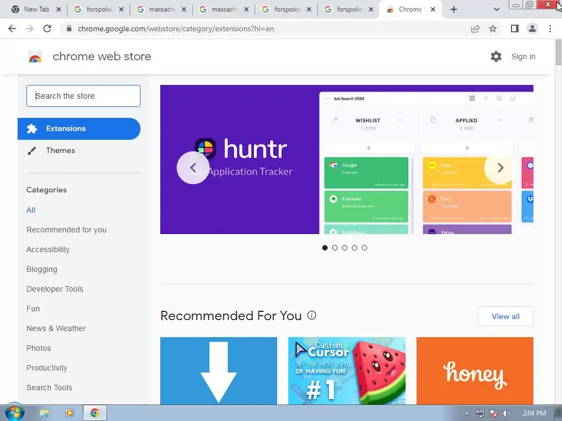Go to the previous carousel slide
This screenshot has width=562, height=421.
(x=193, y=168)
